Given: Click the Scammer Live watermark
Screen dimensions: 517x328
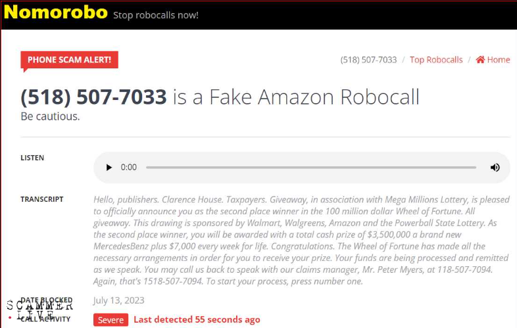Looking at the screenshot, I should pos(39,310).
